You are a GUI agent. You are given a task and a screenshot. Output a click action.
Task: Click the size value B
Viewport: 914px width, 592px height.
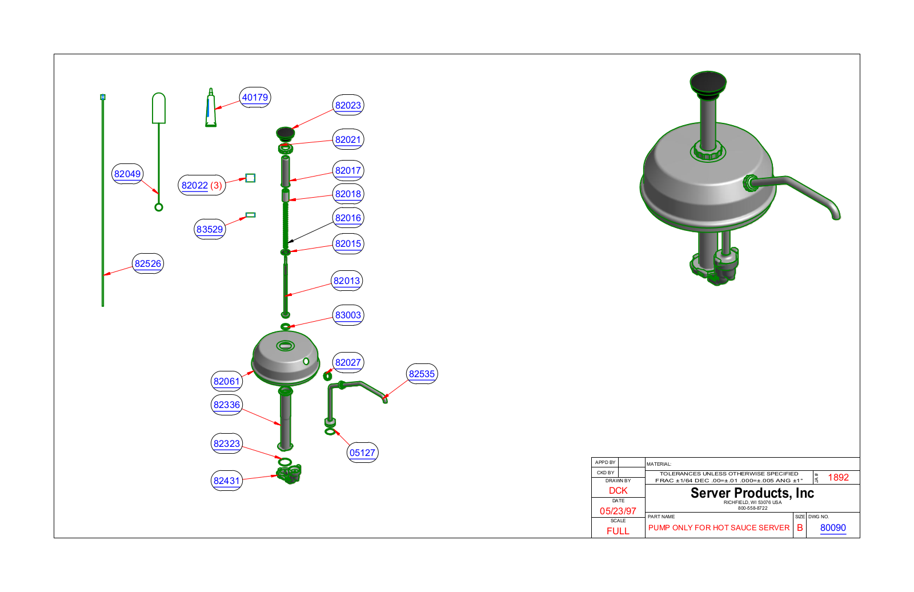click(x=800, y=527)
